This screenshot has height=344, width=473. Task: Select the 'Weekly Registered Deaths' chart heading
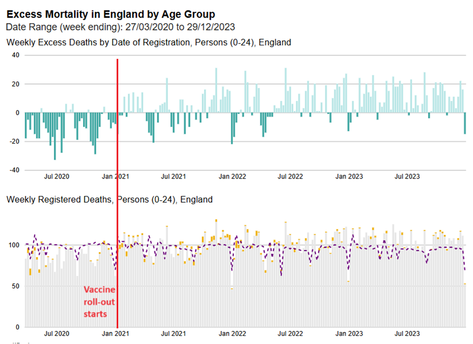[x=109, y=200]
